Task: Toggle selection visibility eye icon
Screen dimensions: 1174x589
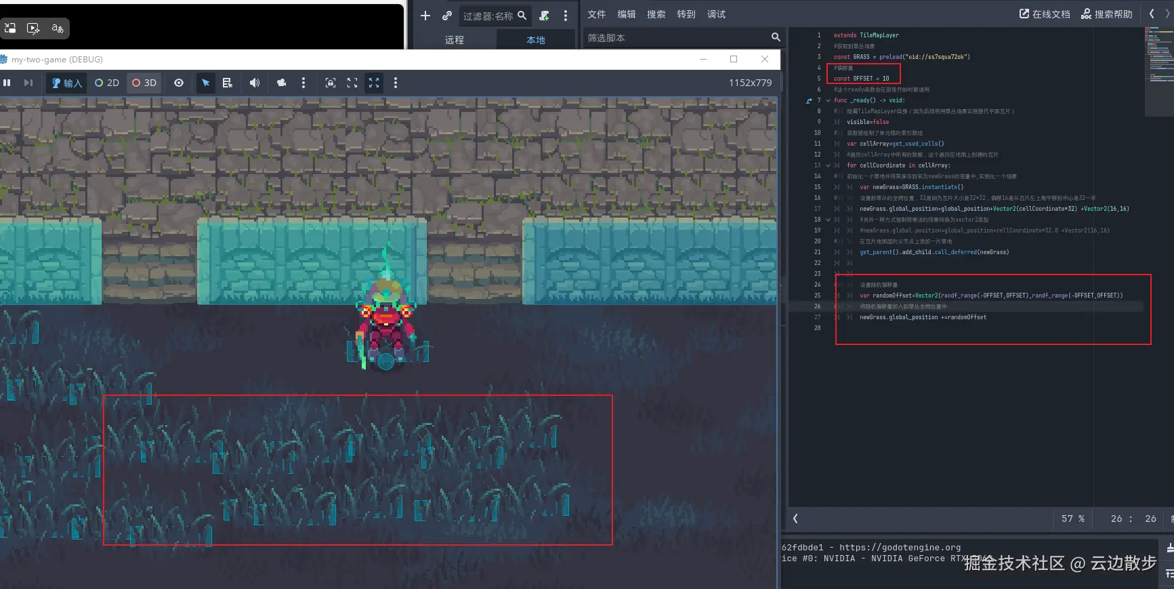Action: (x=179, y=83)
